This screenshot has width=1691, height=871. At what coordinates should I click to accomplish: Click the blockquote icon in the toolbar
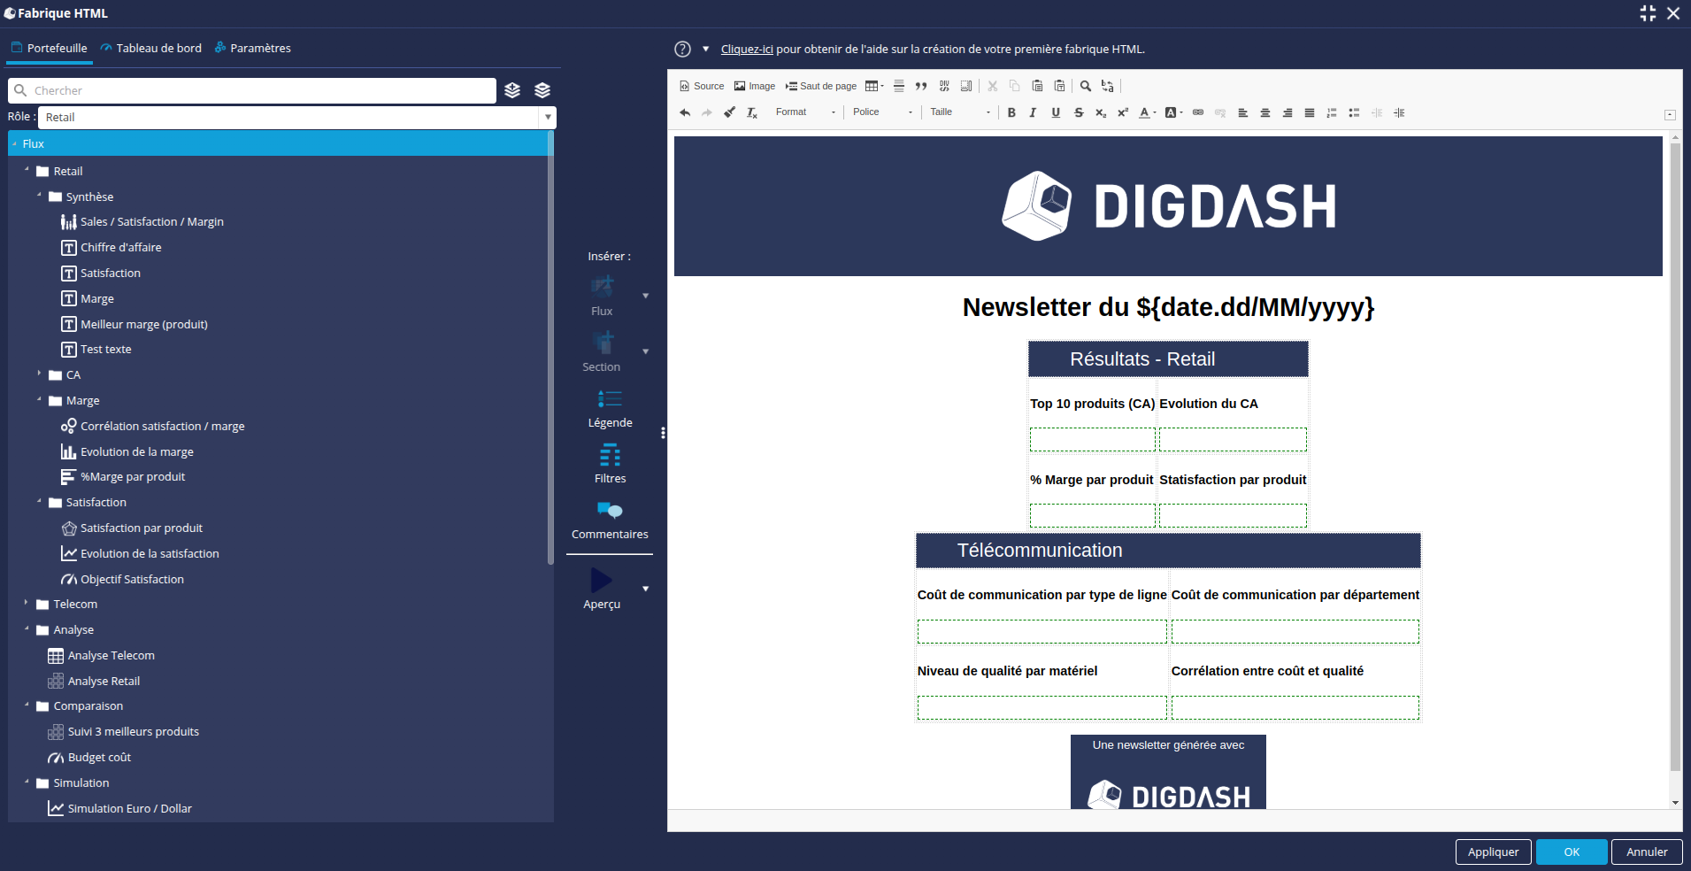(921, 86)
